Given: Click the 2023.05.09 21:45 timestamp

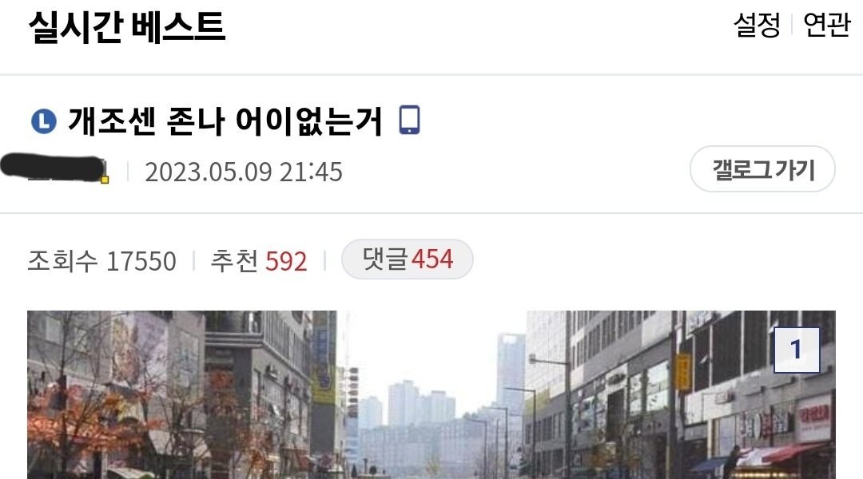Looking at the screenshot, I should (243, 172).
